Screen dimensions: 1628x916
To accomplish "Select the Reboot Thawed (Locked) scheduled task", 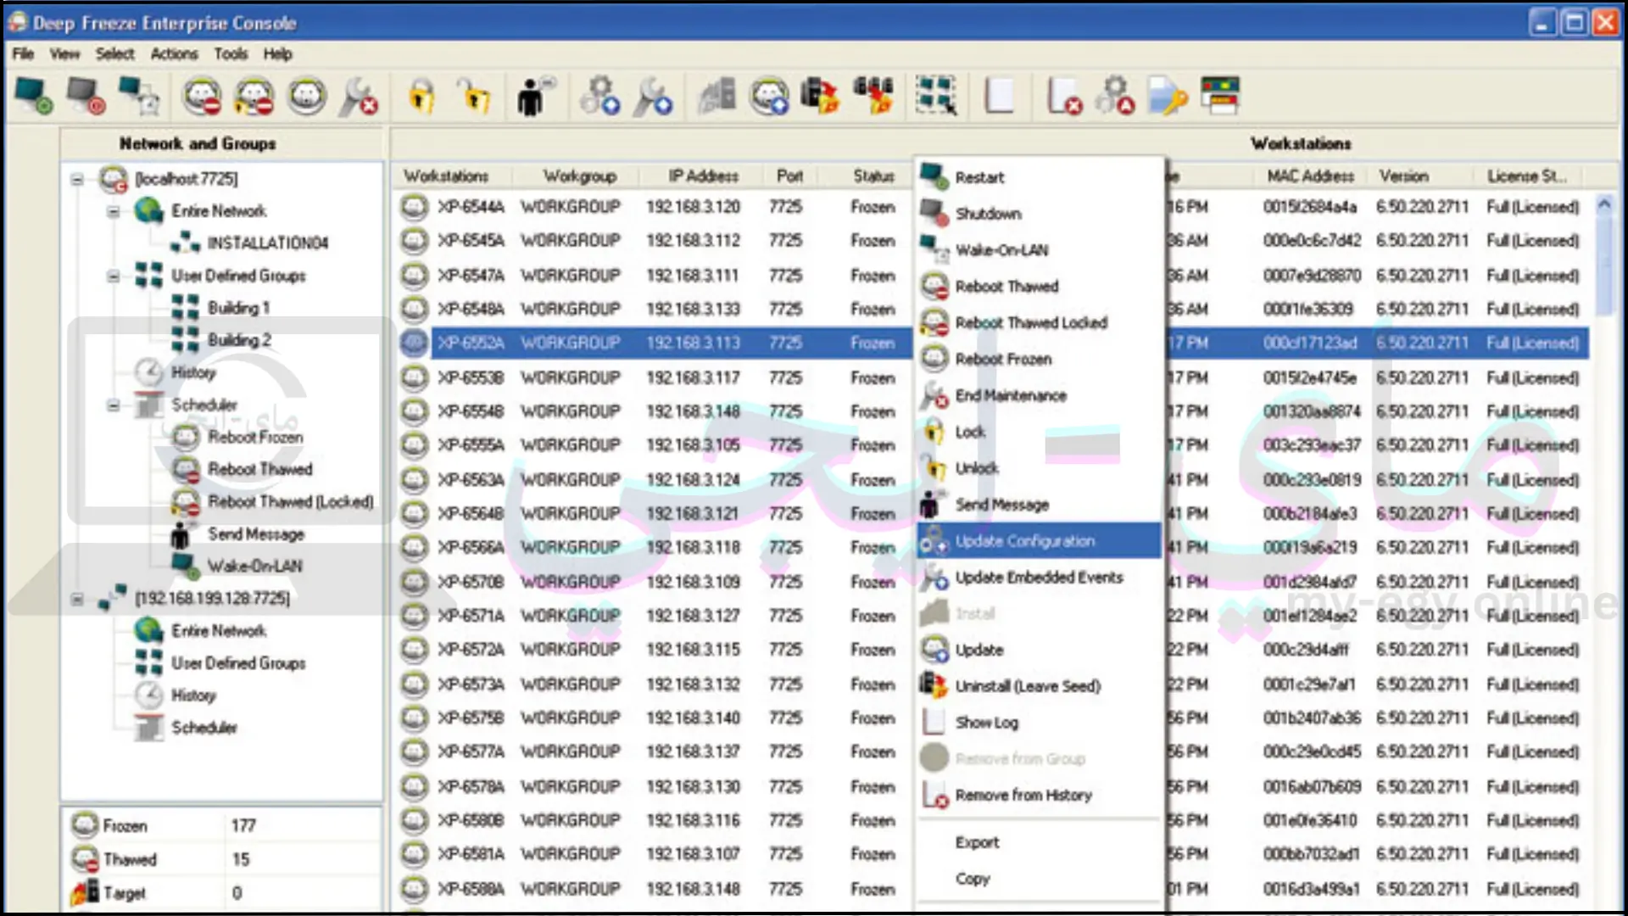I will [291, 502].
